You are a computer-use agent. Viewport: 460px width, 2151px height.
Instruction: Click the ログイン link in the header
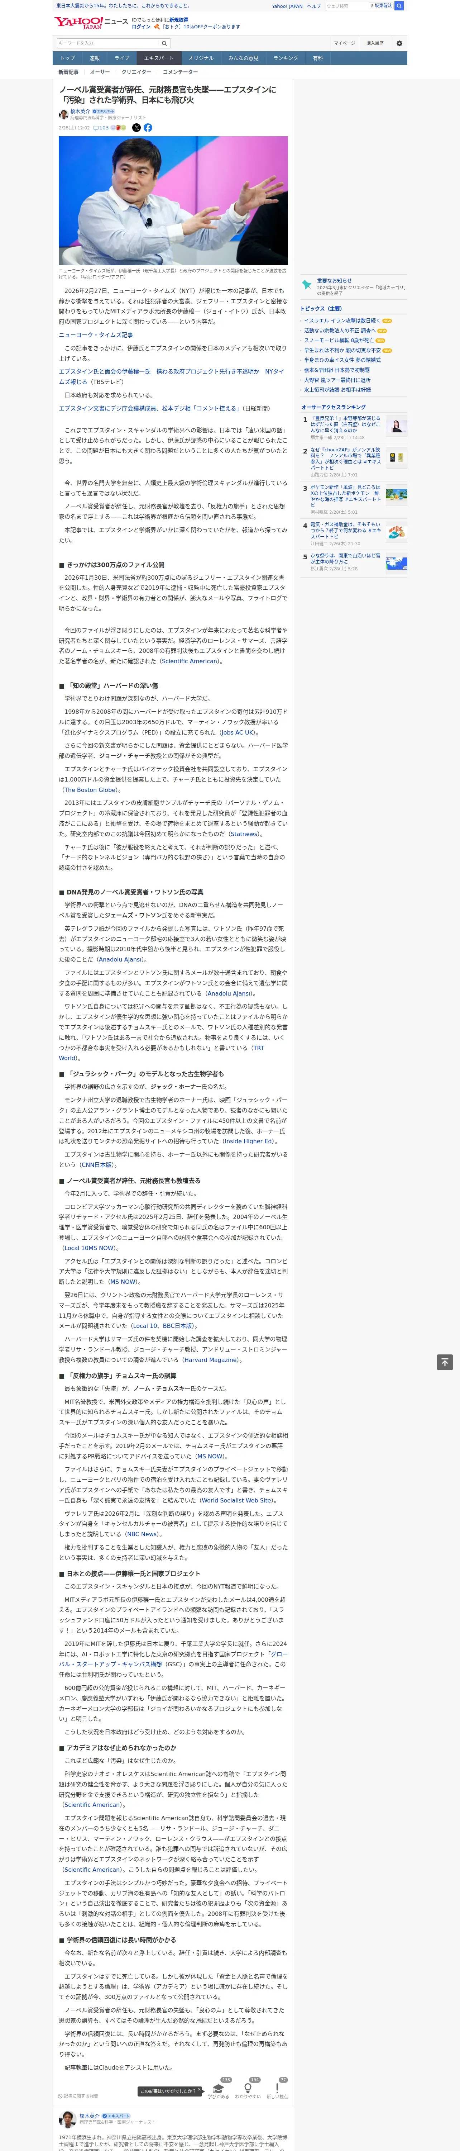[141, 27]
